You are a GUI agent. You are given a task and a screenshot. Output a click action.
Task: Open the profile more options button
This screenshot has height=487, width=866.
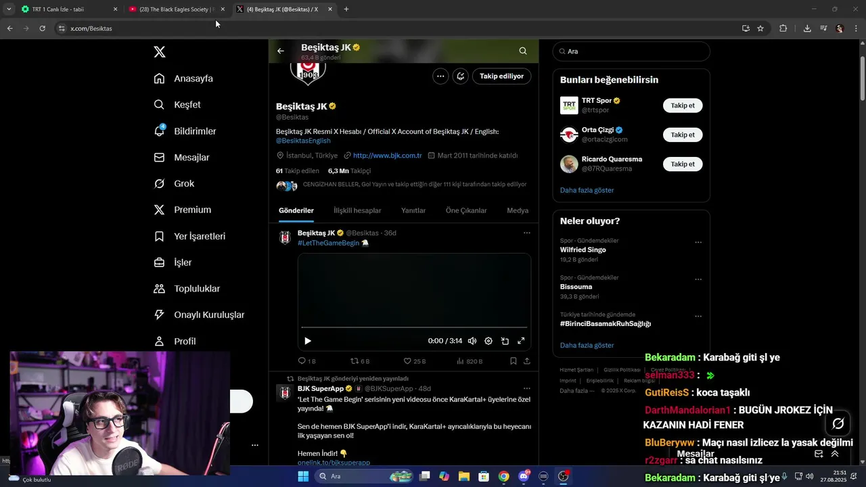click(440, 76)
